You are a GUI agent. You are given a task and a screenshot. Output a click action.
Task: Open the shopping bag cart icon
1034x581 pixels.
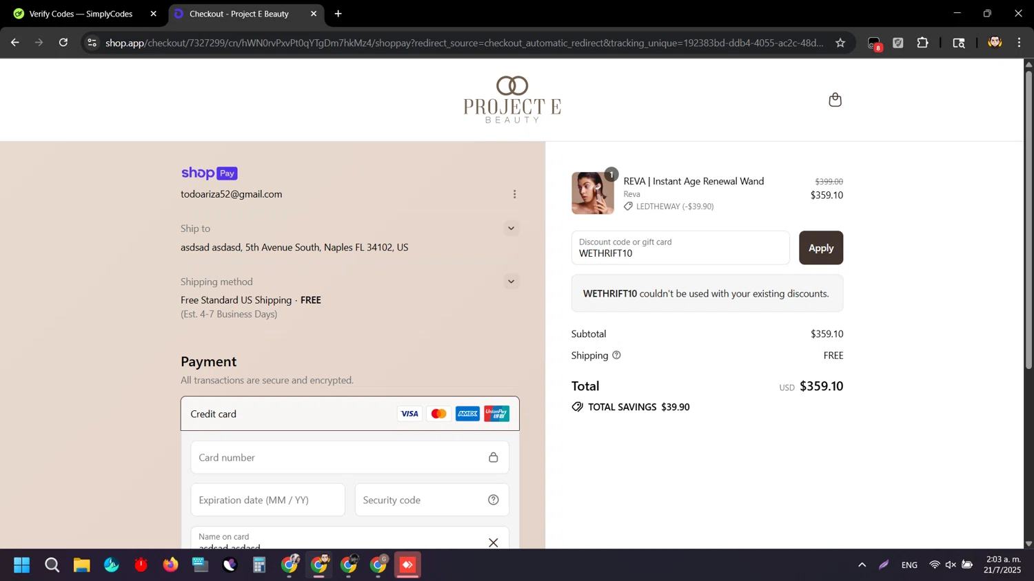pos(835,100)
